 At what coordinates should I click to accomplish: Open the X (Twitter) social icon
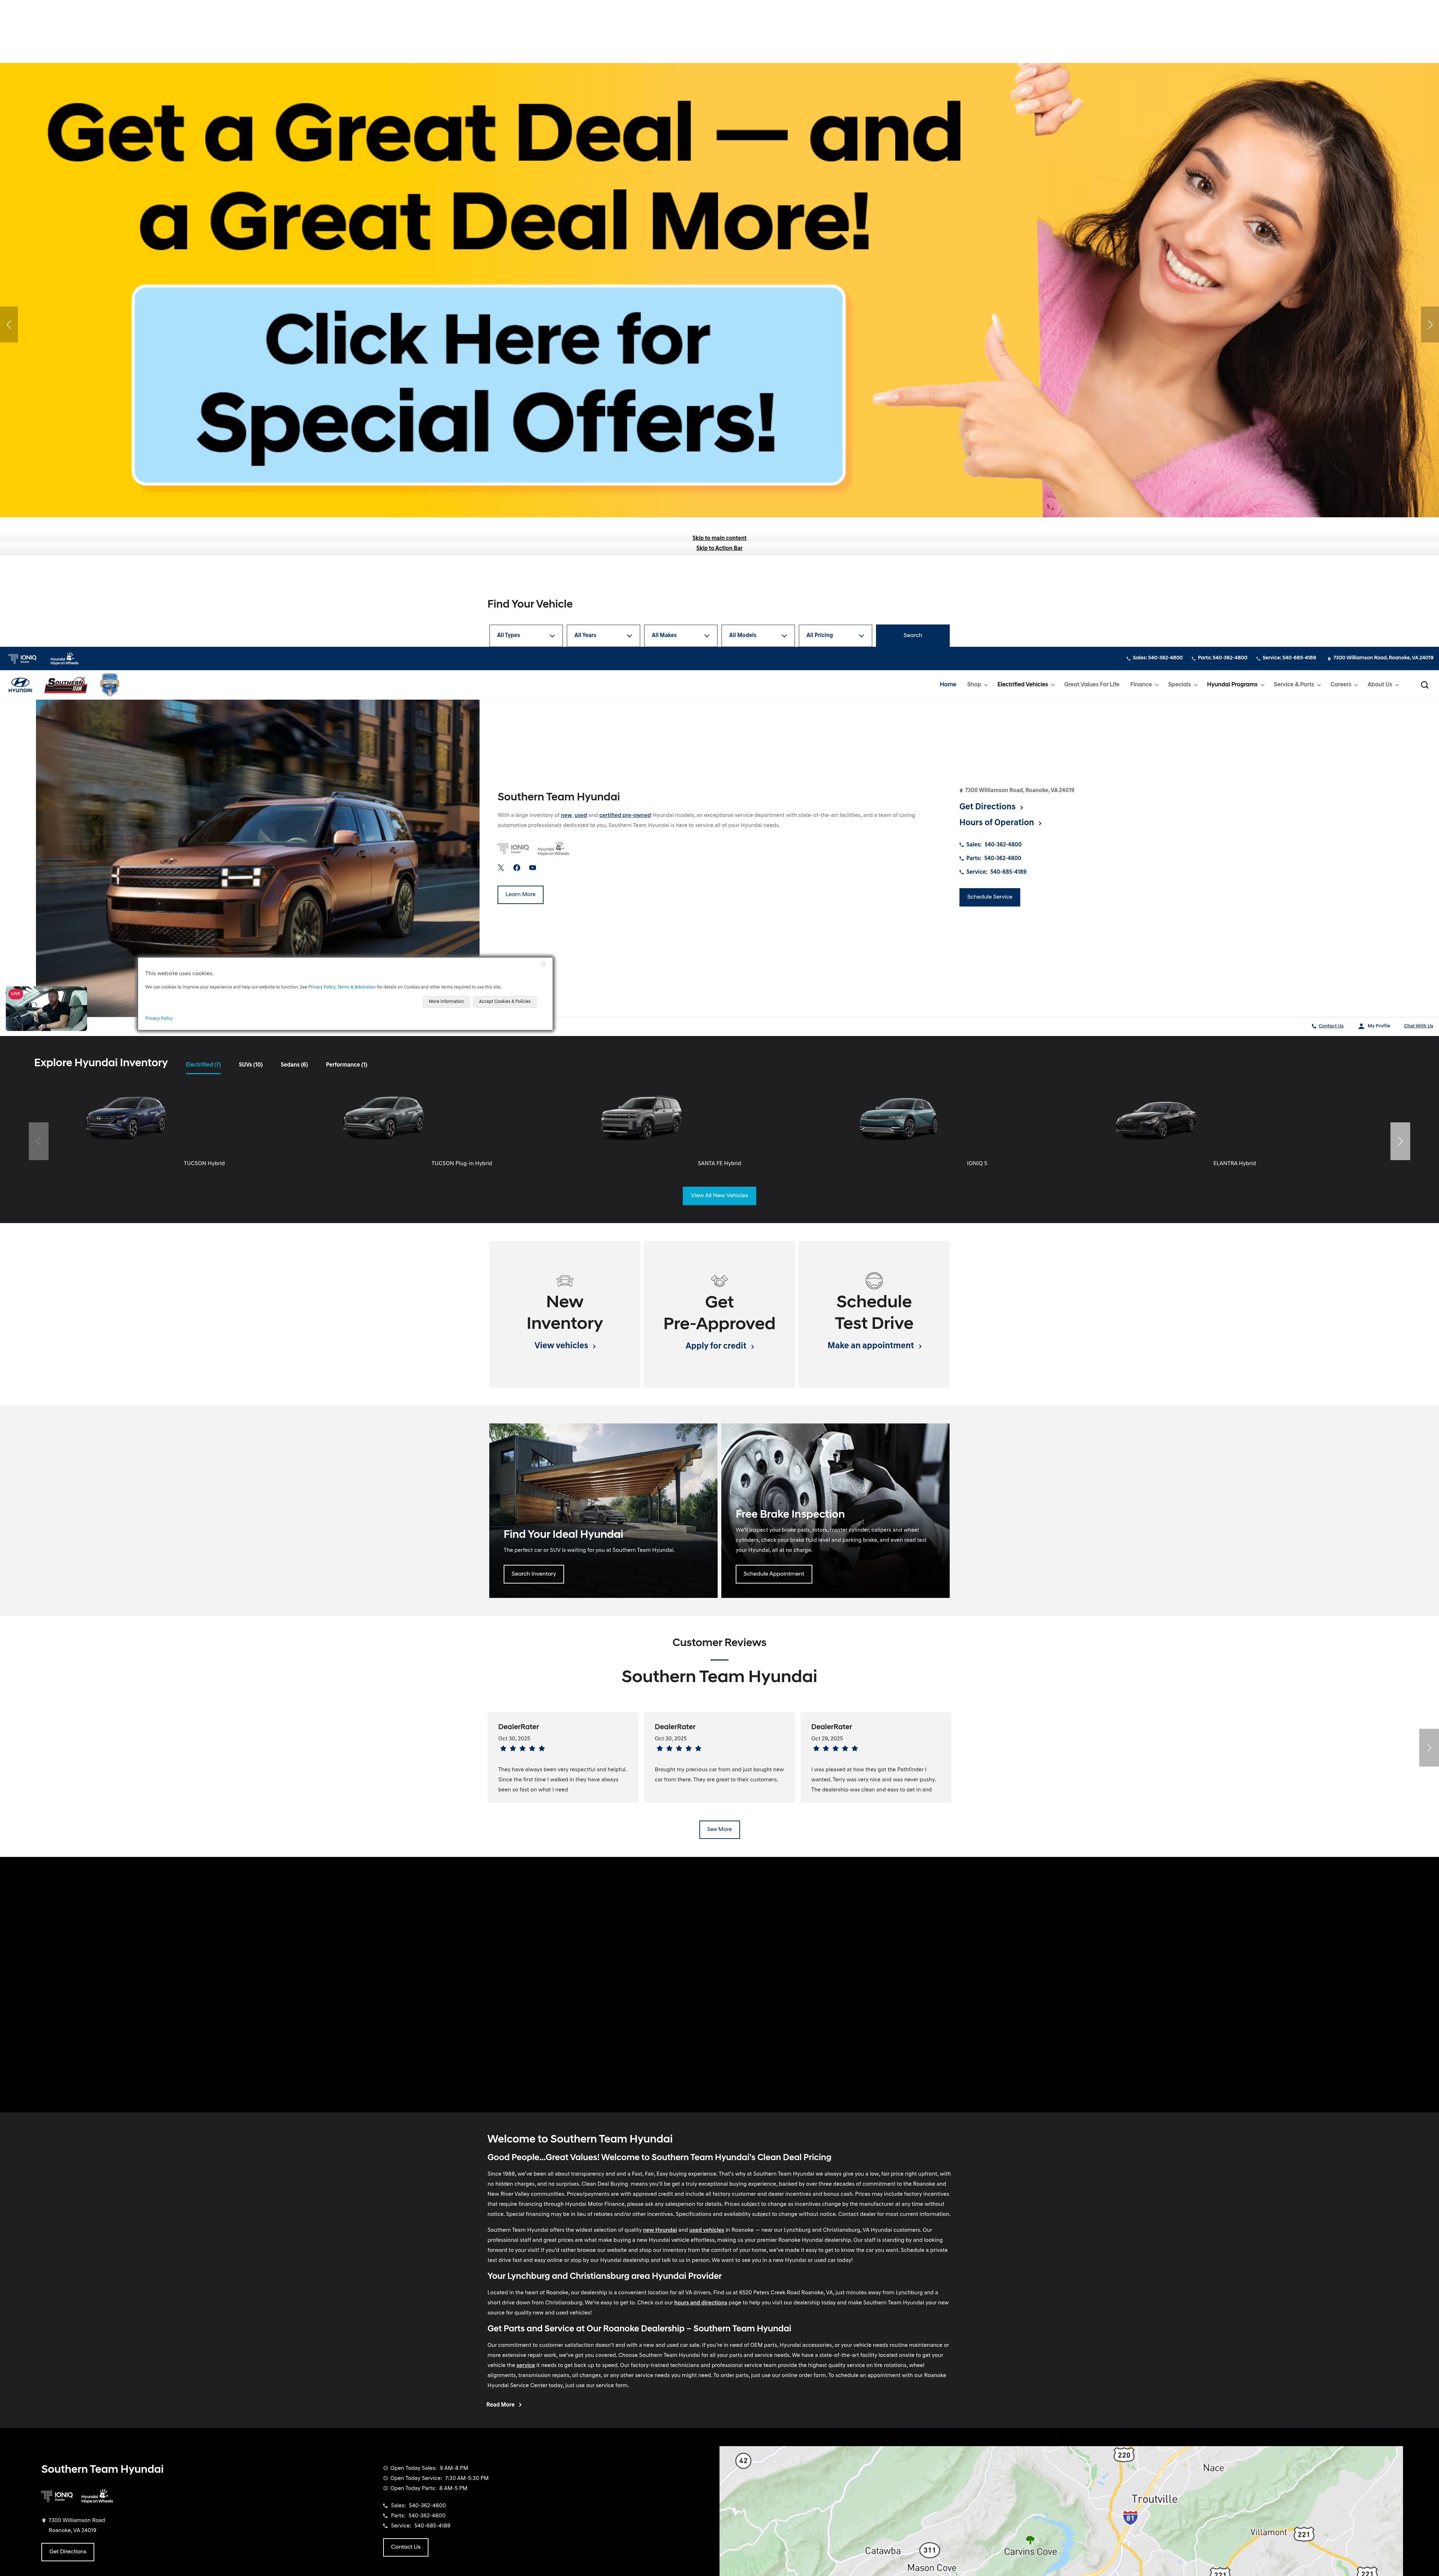pos(501,868)
